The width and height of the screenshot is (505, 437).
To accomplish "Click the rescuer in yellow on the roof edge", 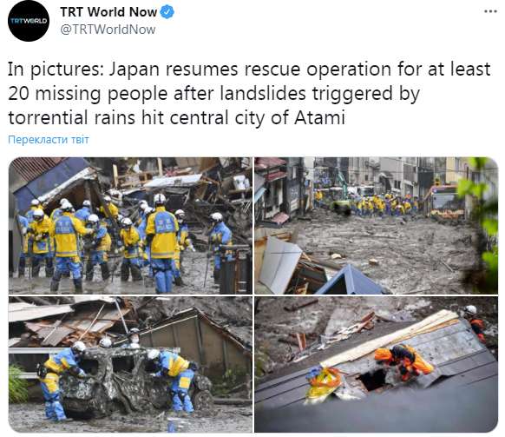I will 324,384.
